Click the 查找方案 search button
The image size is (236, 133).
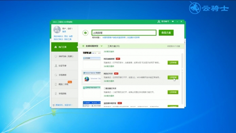point(166,33)
